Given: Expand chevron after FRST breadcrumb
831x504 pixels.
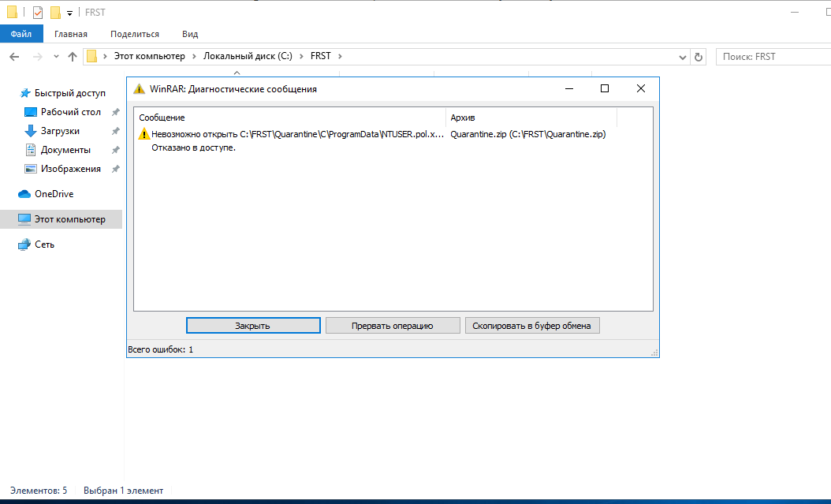Looking at the screenshot, I should click(341, 56).
